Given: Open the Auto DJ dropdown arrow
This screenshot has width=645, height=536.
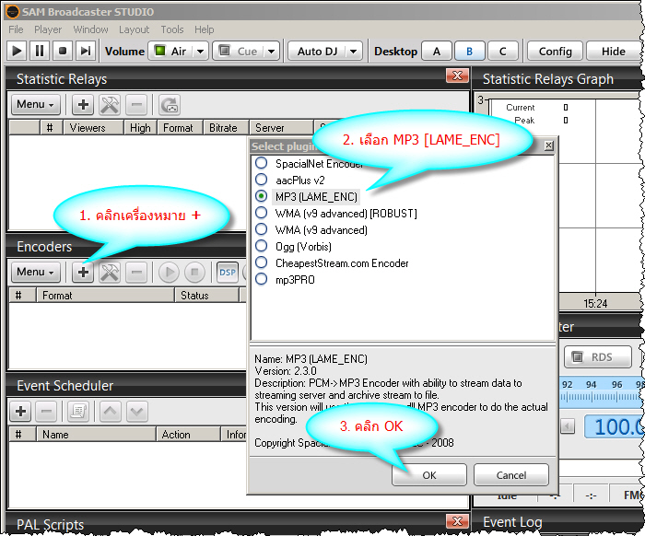Looking at the screenshot, I should pyautogui.click(x=353, y=52).
